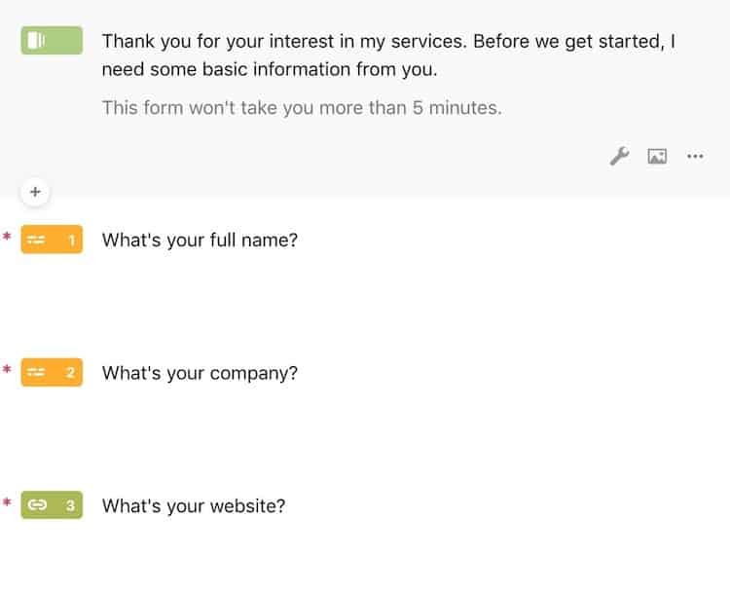Edit the "What's your company?" question text
The width and height of the screenshot is (730, 592).
pos(200,373)
